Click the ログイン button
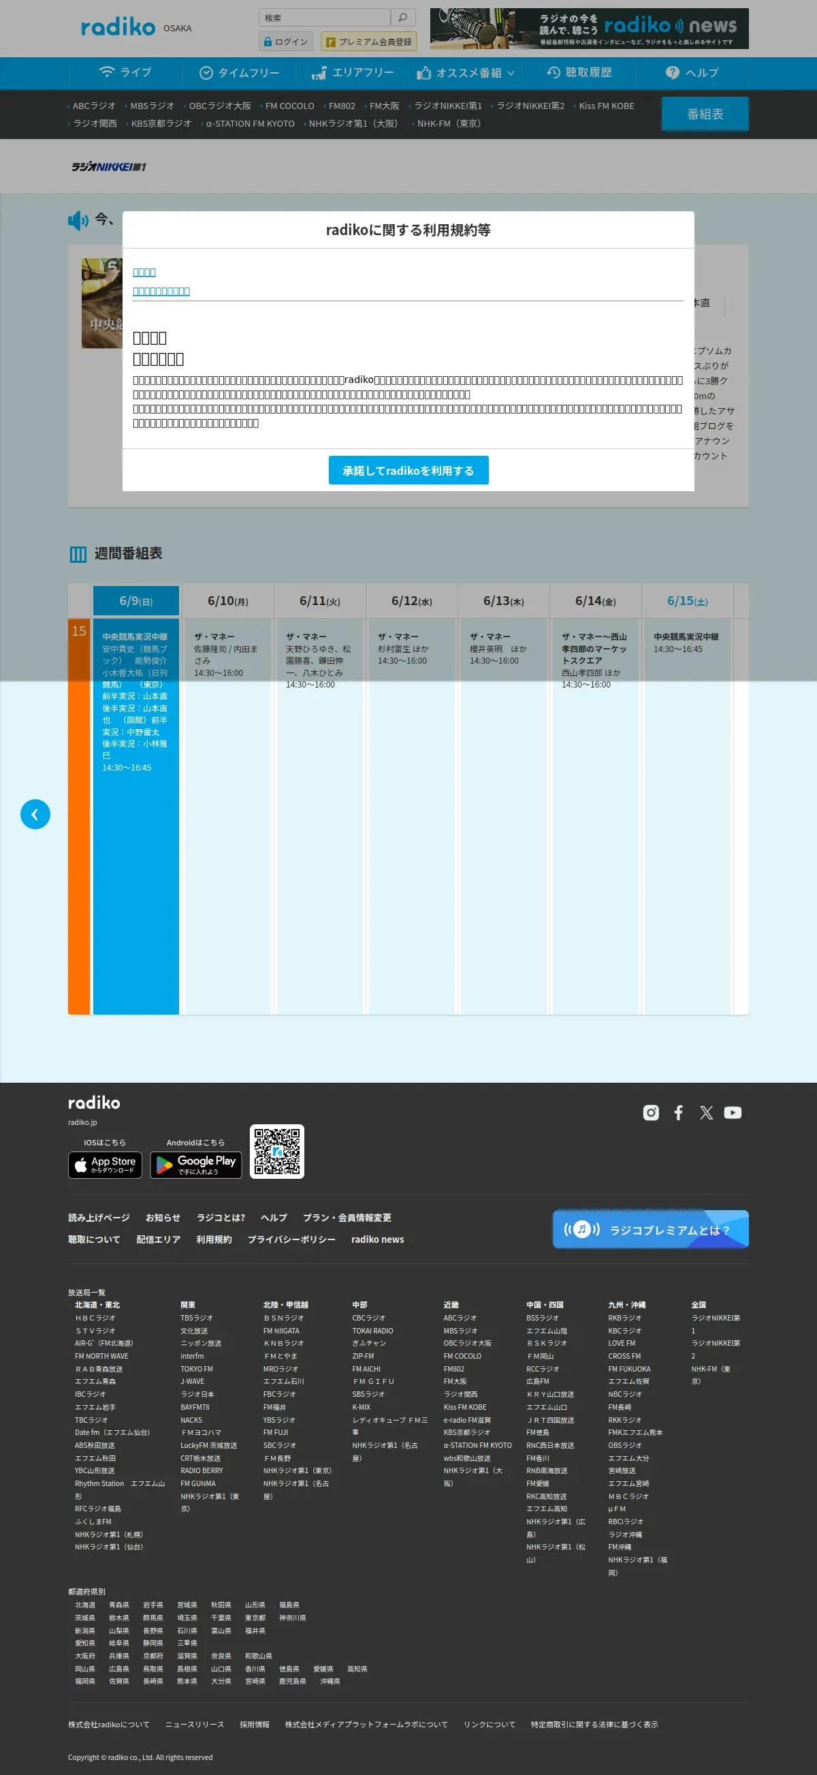Viewport: 817px width, 1775px height. pos(286,42)
